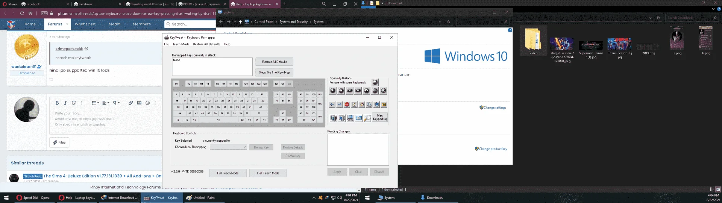
Task: Click the Mac Keypad (=) button
Action: [x=380, y=117]
